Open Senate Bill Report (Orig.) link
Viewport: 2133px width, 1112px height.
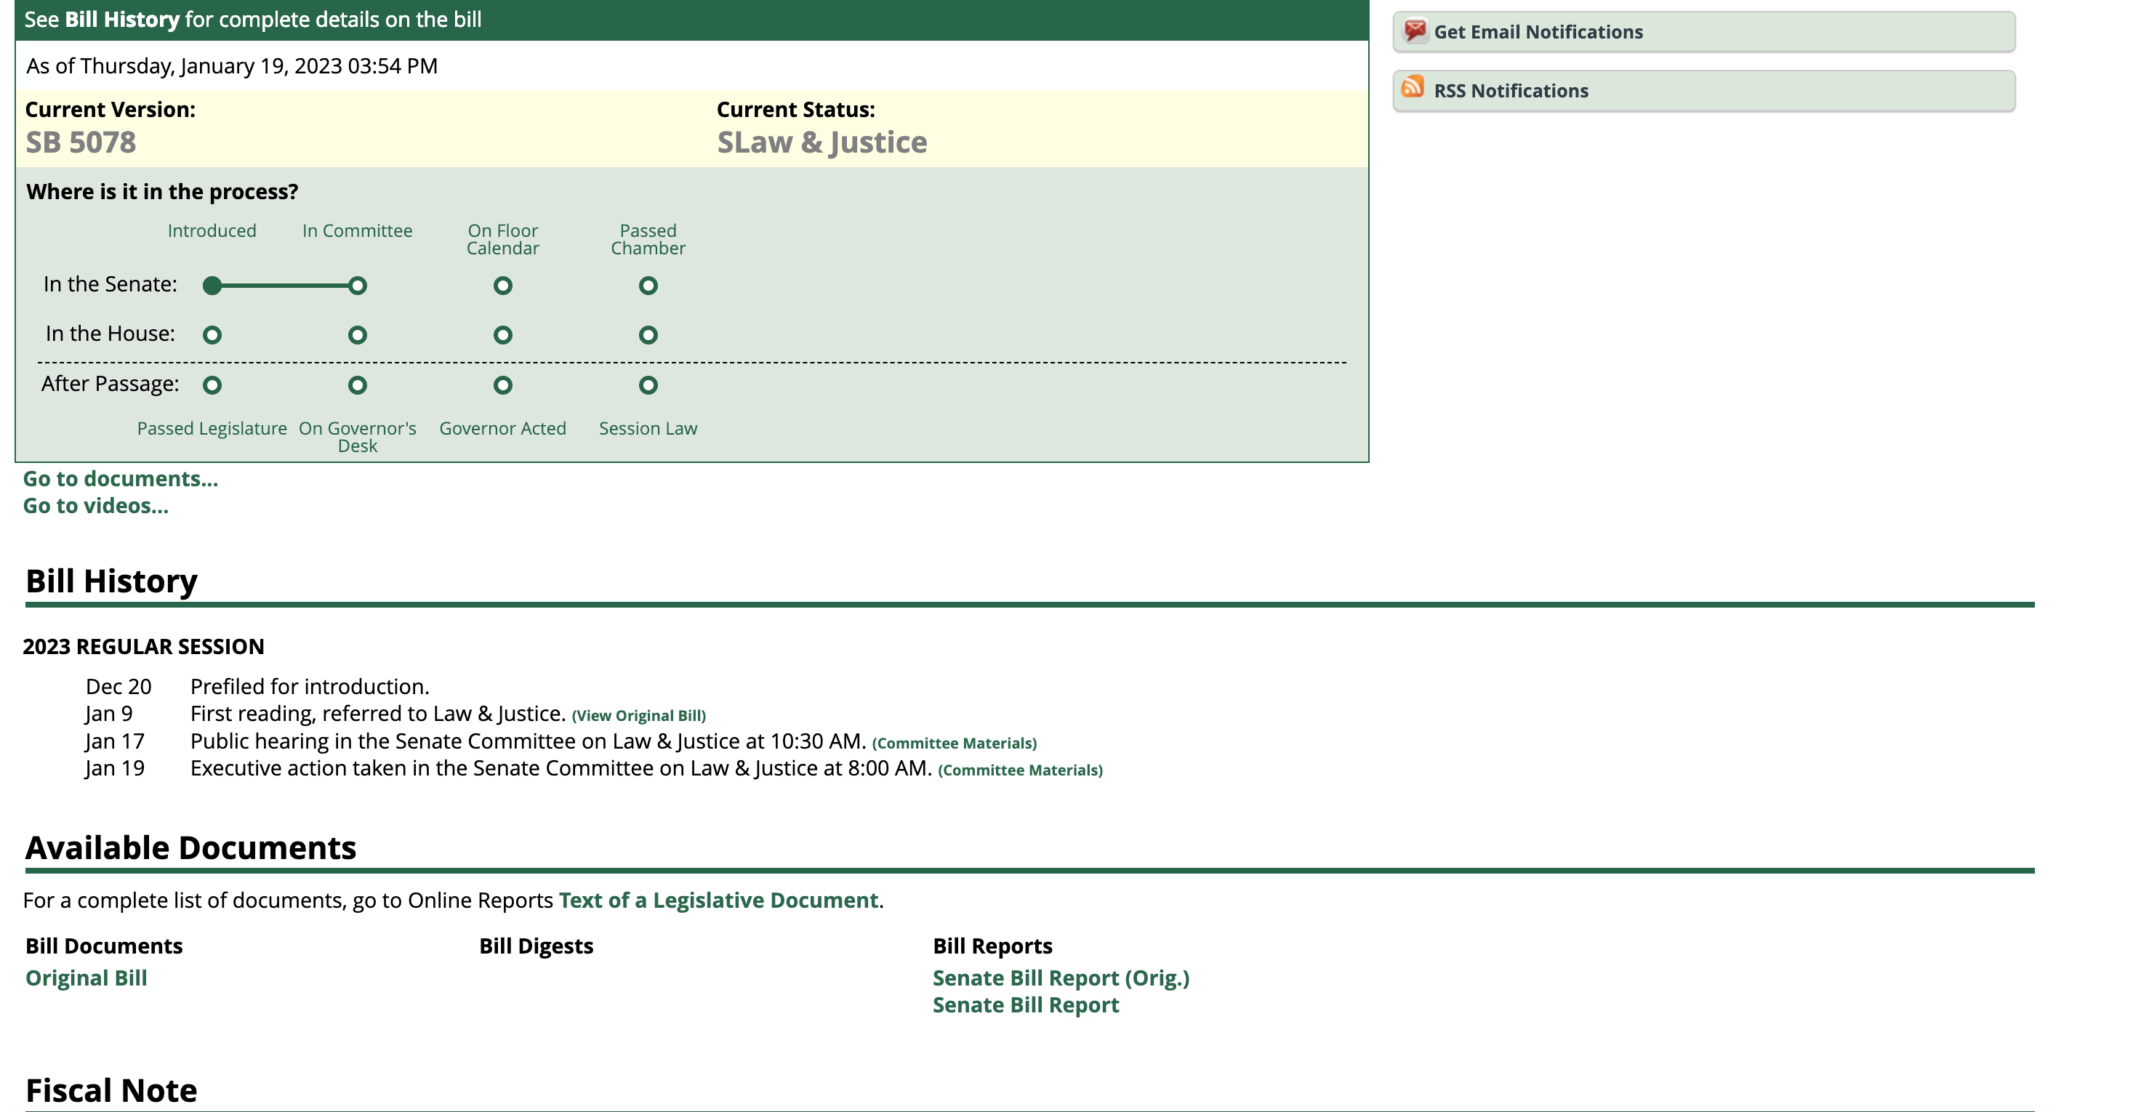[x=1061, y=978]
